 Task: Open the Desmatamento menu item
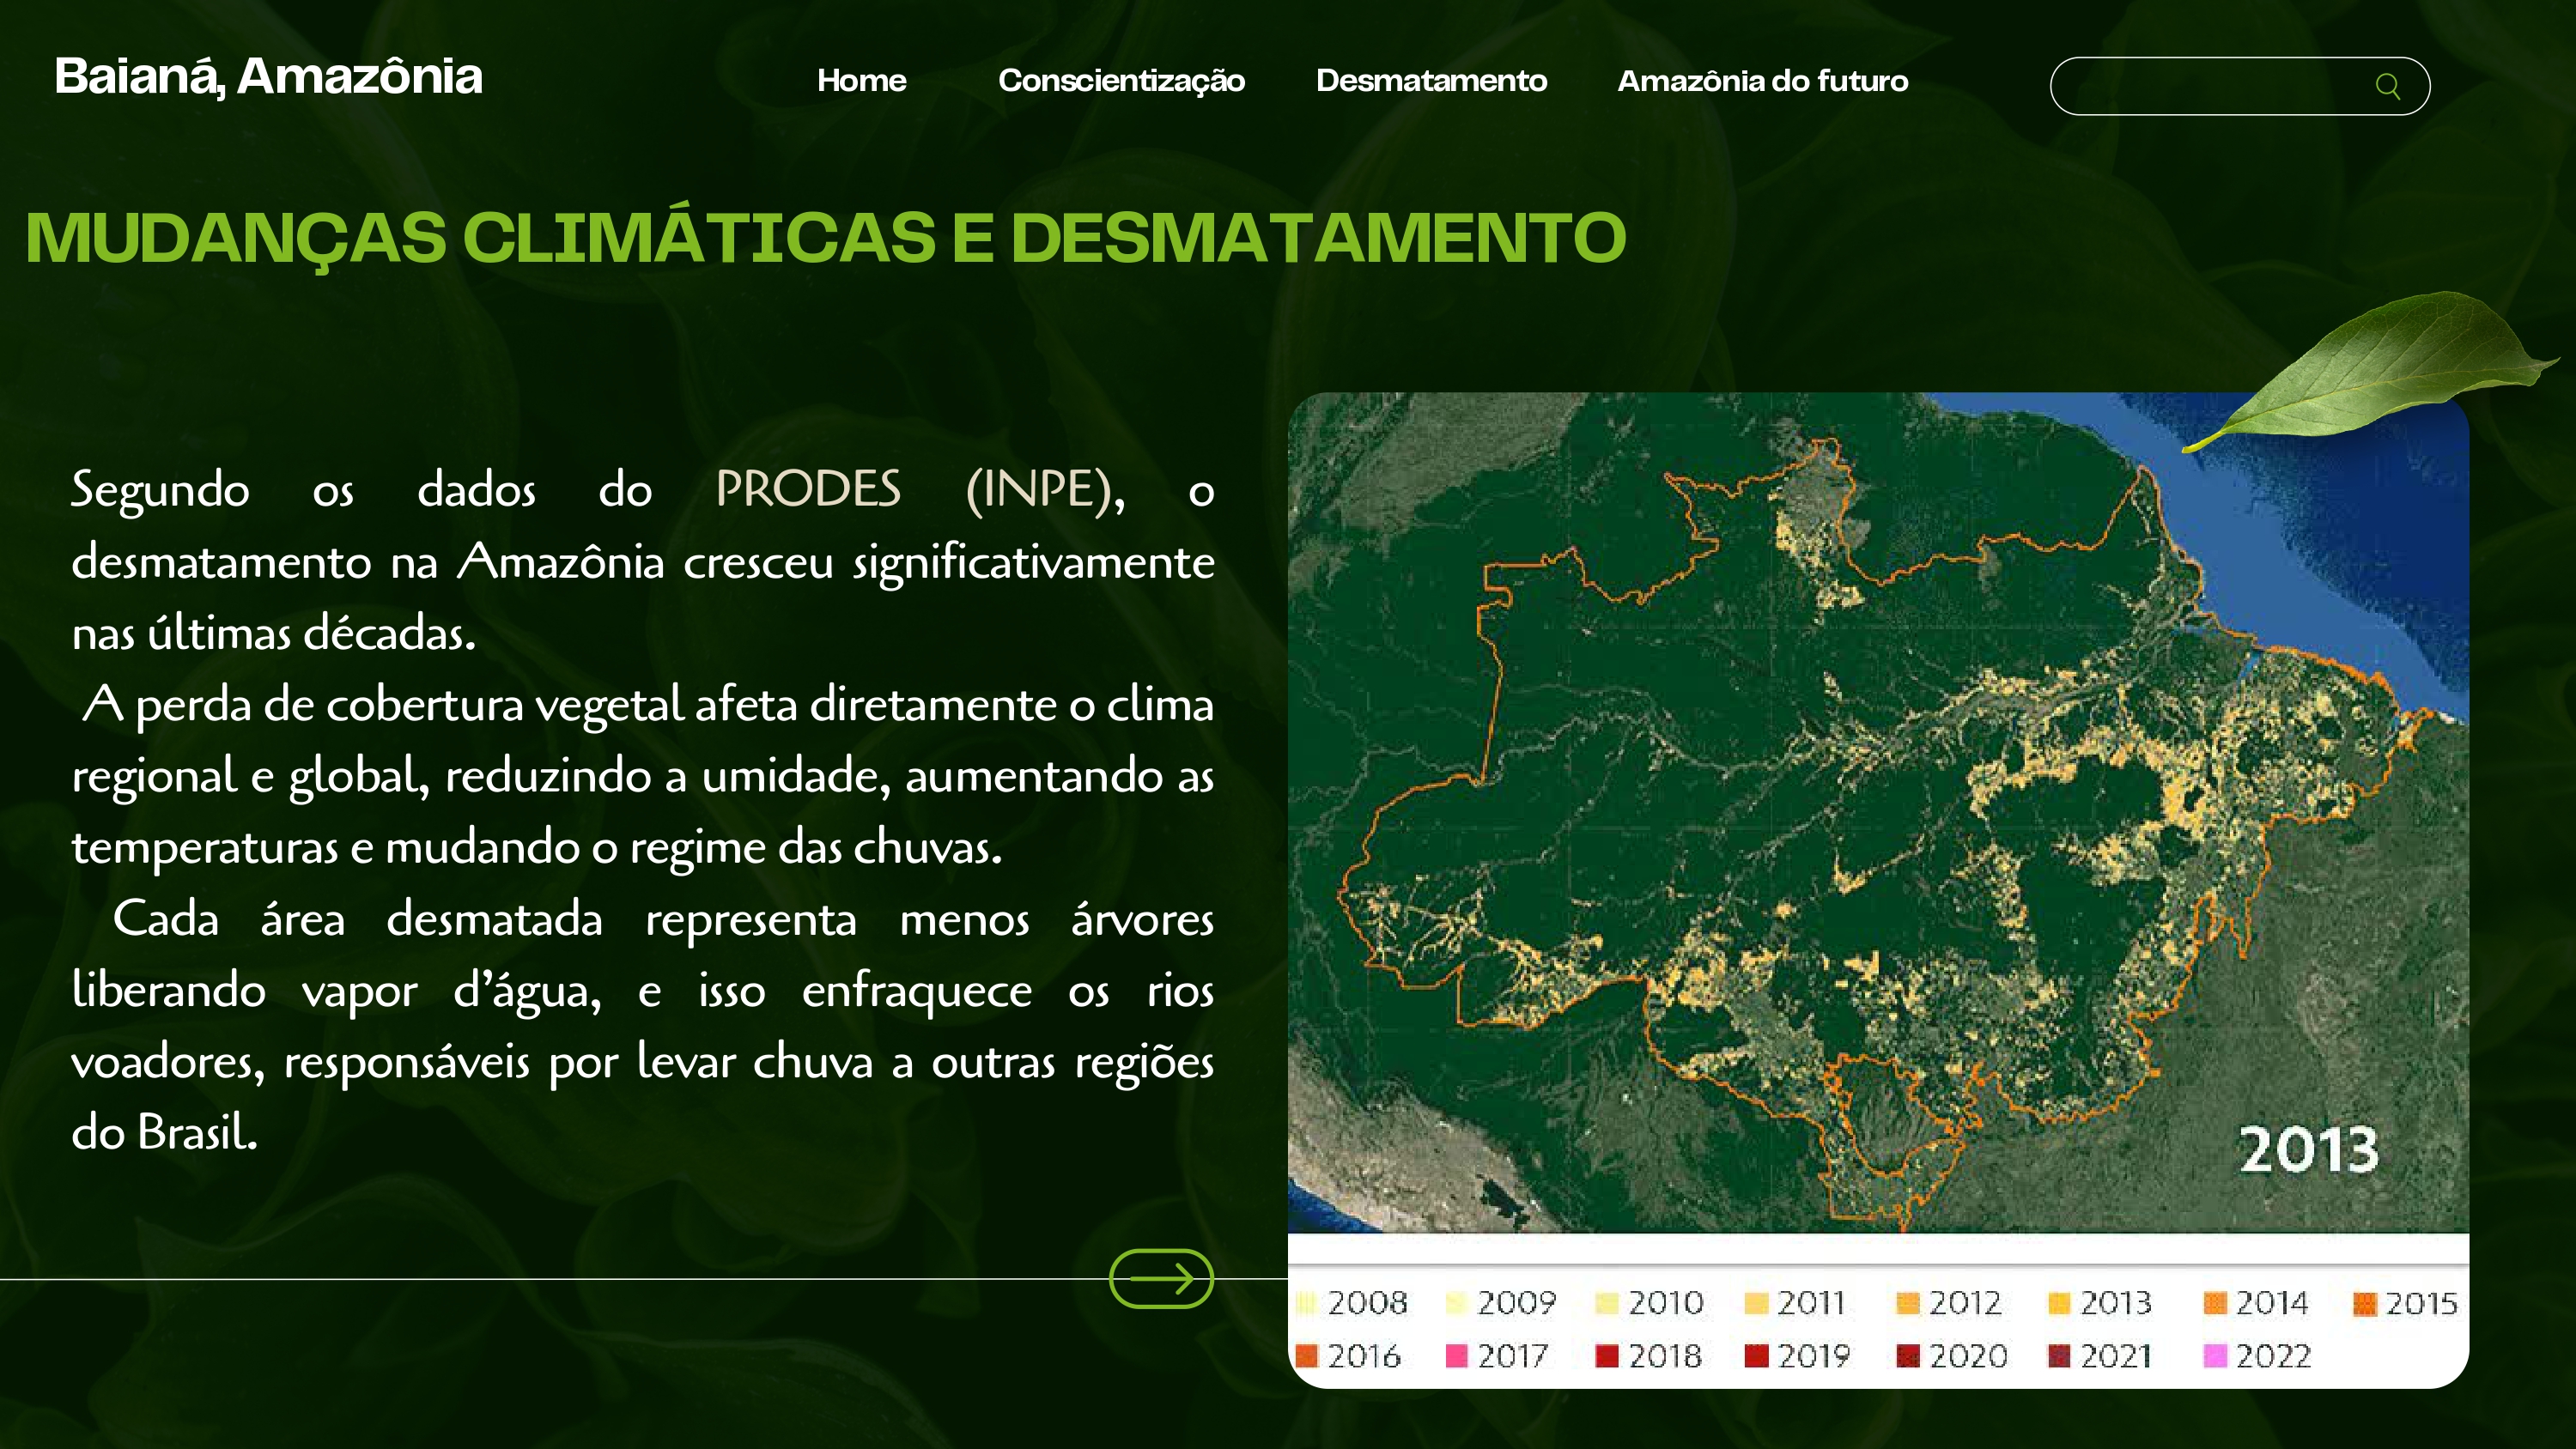pyautogui.click(x=1432, y=81)
